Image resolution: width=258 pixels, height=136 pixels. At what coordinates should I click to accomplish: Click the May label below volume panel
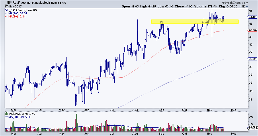[61, 133]
